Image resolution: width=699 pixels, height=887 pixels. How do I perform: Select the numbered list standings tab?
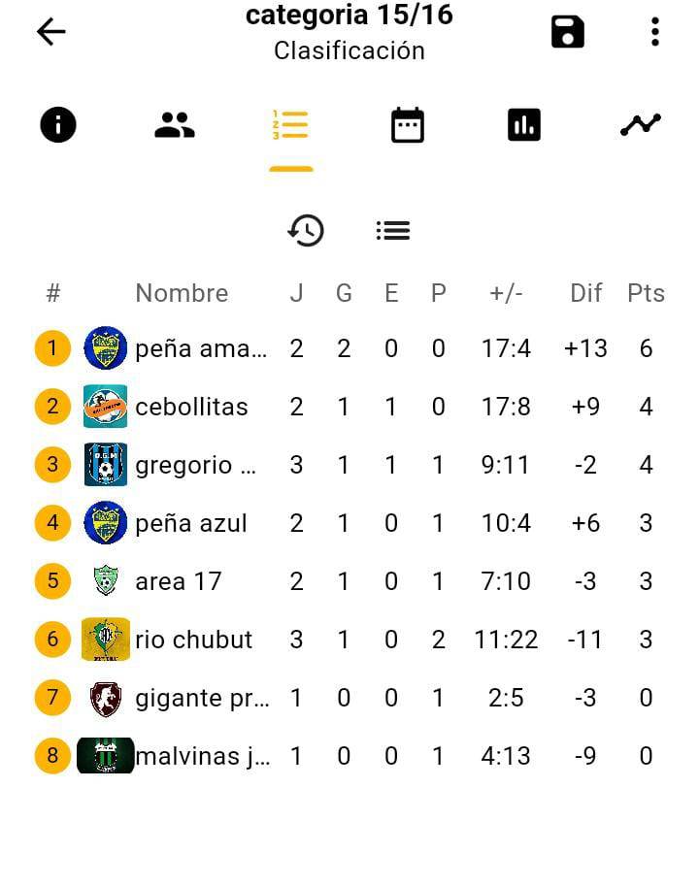pyautogui.click(x=290, y=125)
